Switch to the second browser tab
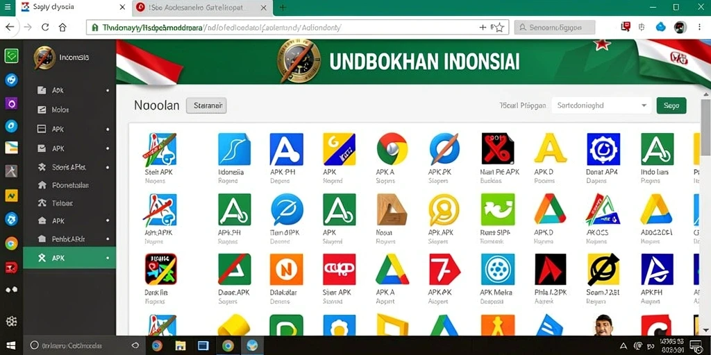The height and width of the screenshot is (355, 711). (x=202, y=8)
